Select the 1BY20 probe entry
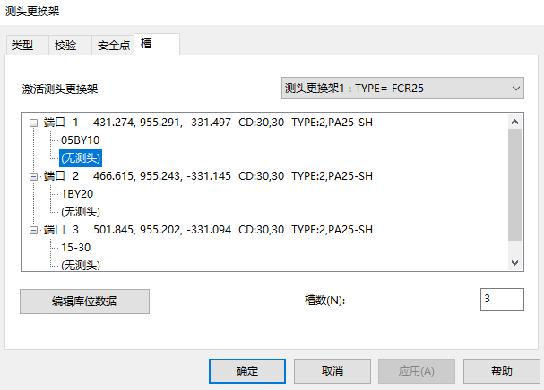 [80, 194]
